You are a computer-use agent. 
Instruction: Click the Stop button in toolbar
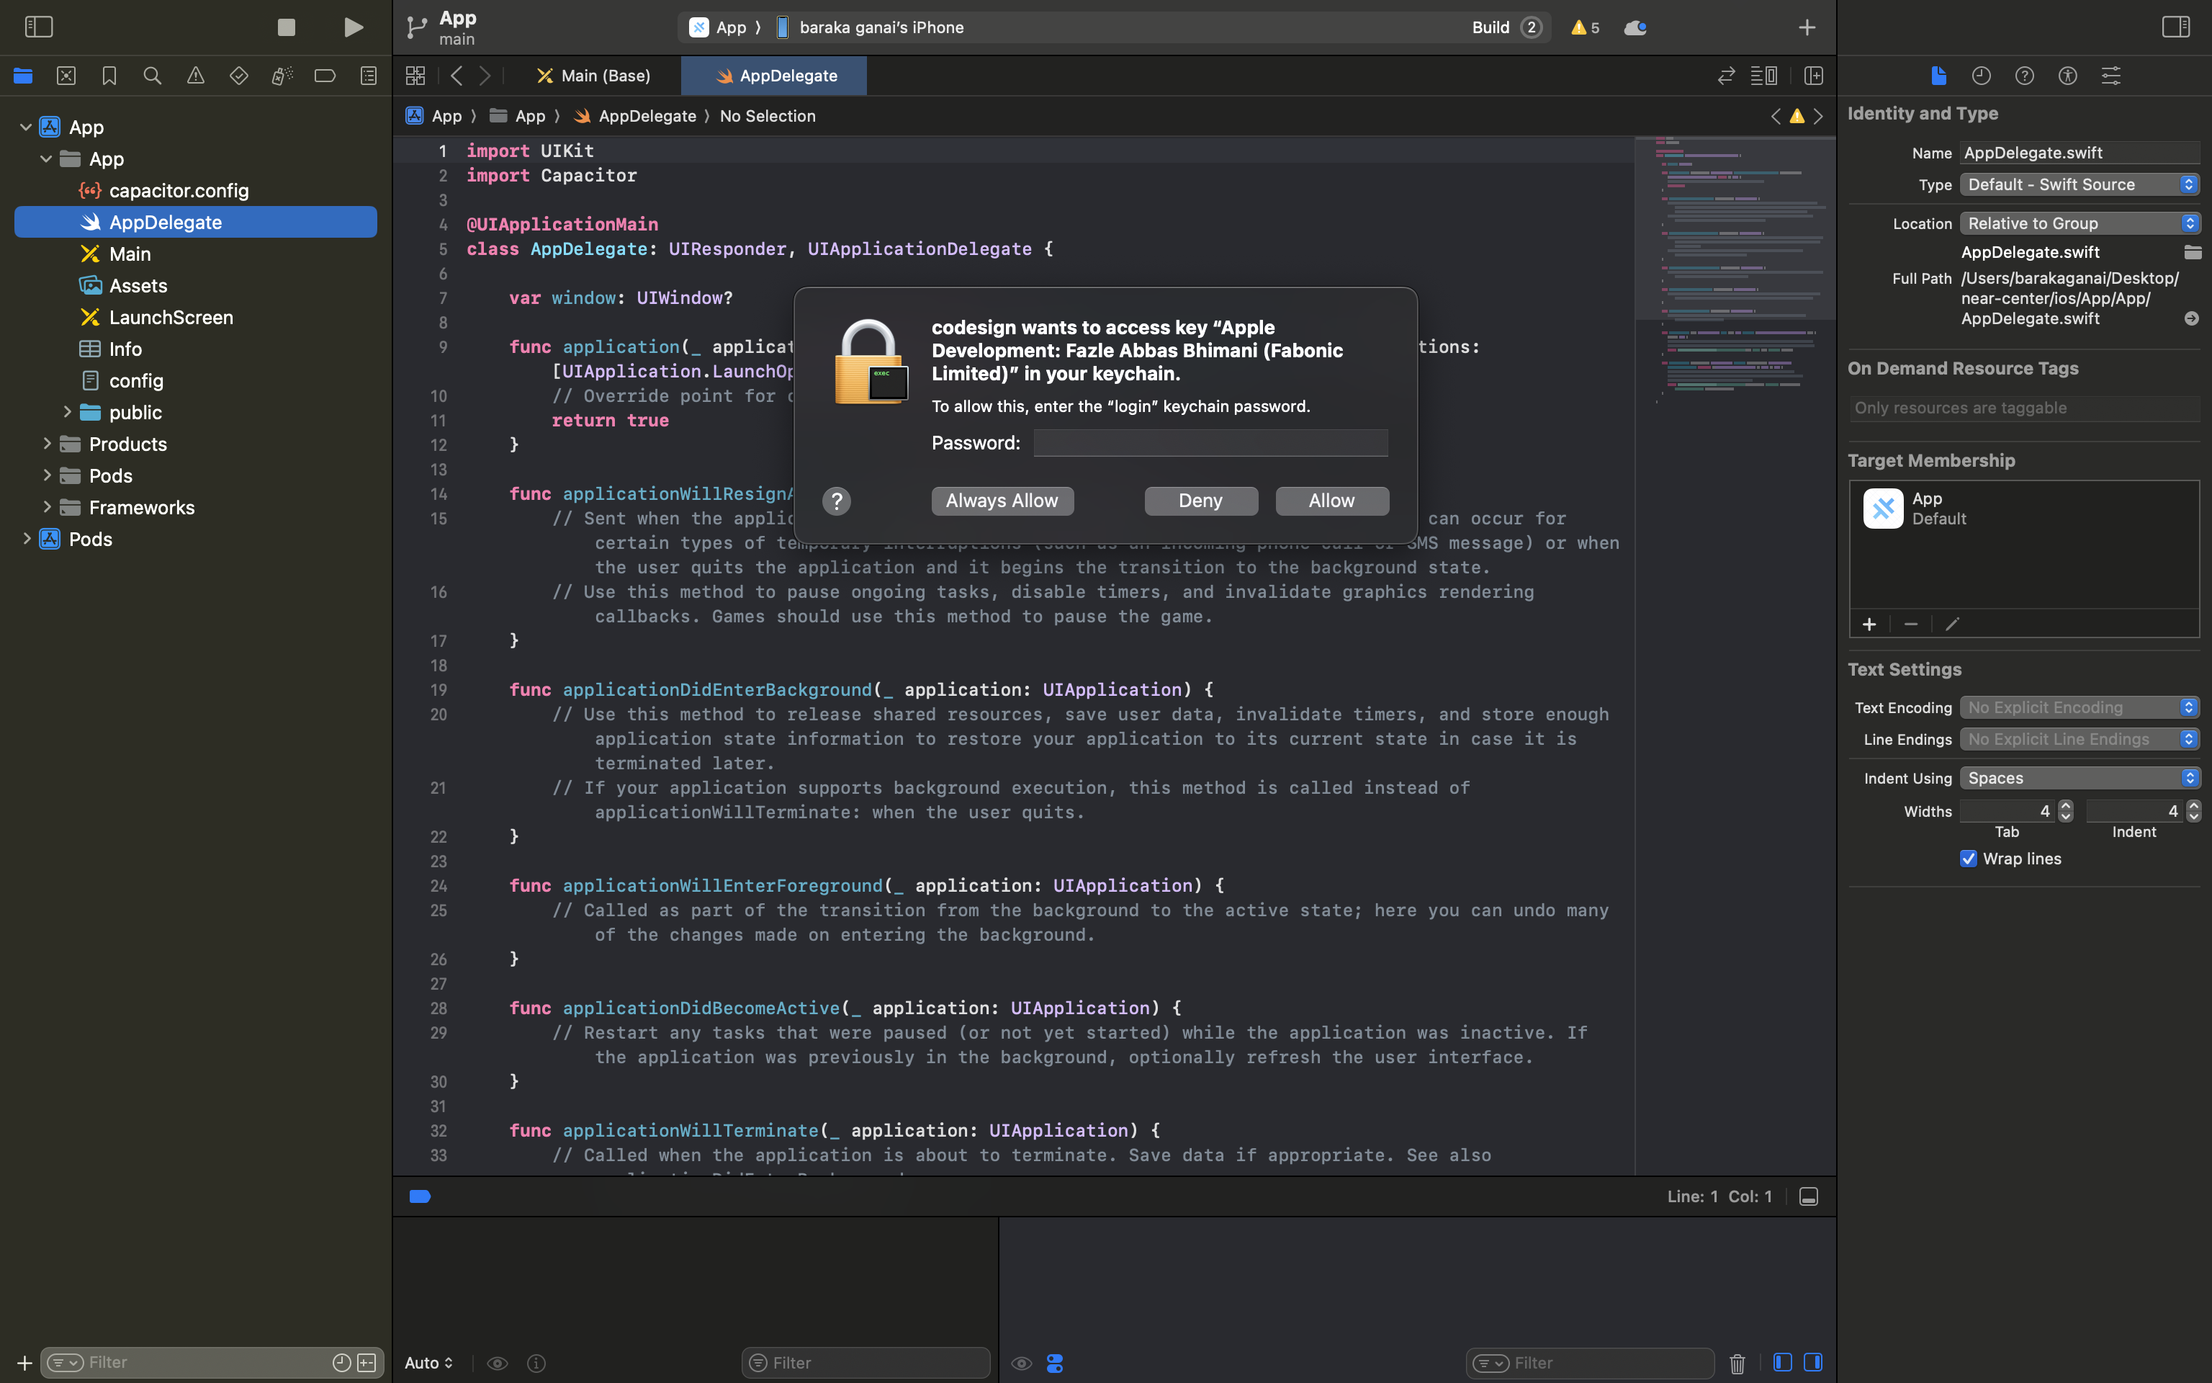[286, 27]
